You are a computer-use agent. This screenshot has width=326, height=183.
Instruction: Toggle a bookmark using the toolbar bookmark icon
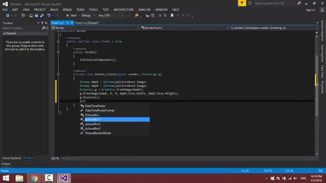[x=172, y=16]
